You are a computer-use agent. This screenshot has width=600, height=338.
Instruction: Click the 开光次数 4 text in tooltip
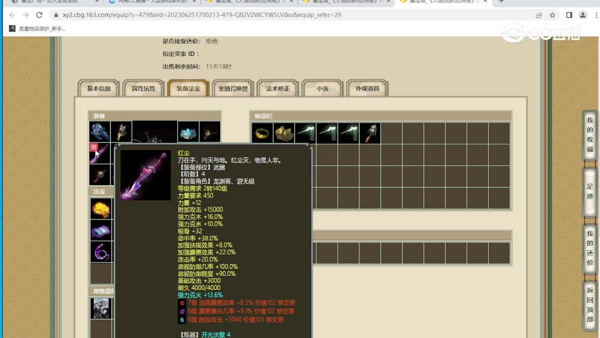tap(216, 335)
